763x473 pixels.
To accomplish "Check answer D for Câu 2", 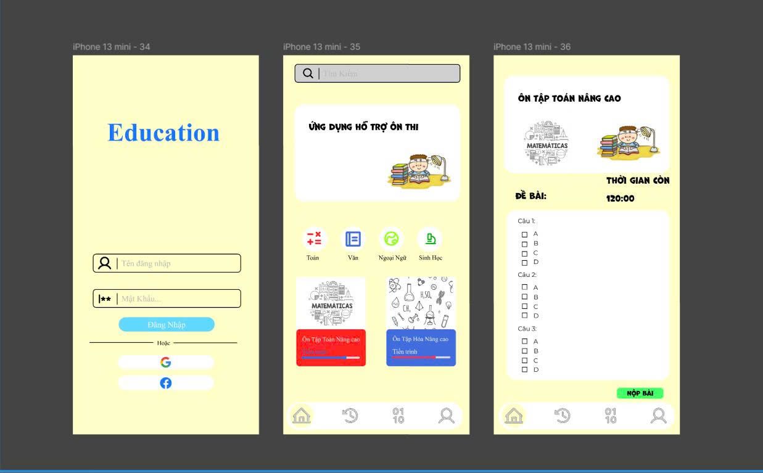I will [x=525, y=316].
